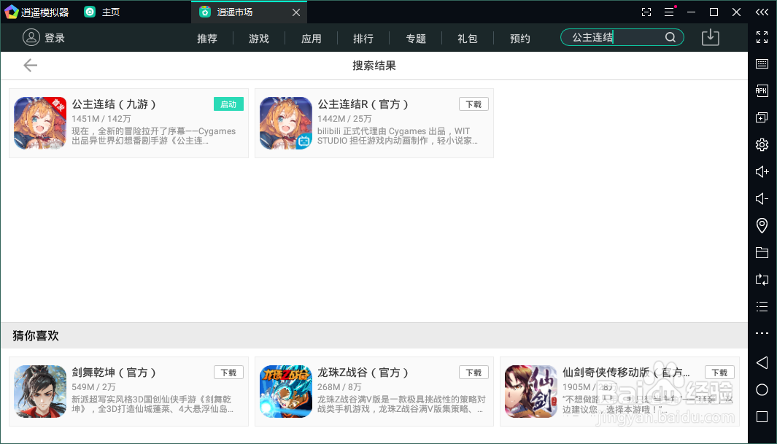Click 下载 button for 龙珠Z战谷（官方）
Viewport: 777px width, 444px height.
pos(473,373)
